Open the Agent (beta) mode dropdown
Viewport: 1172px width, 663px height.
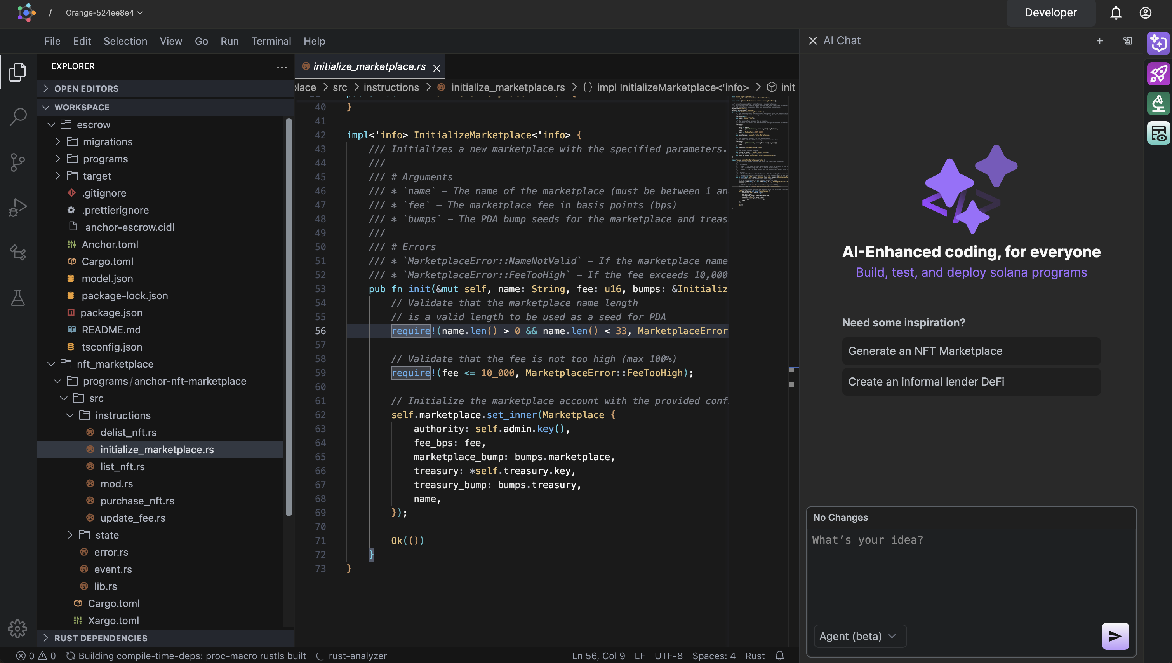pyautogui.click(x=859, y=636)
